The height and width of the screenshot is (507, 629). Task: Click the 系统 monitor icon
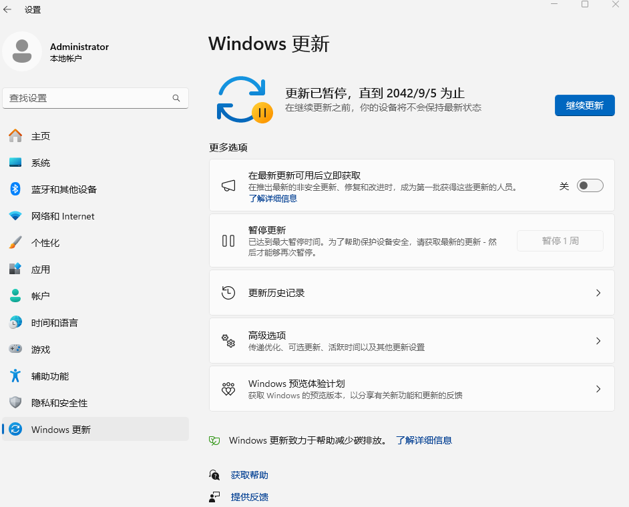[15, 163]
